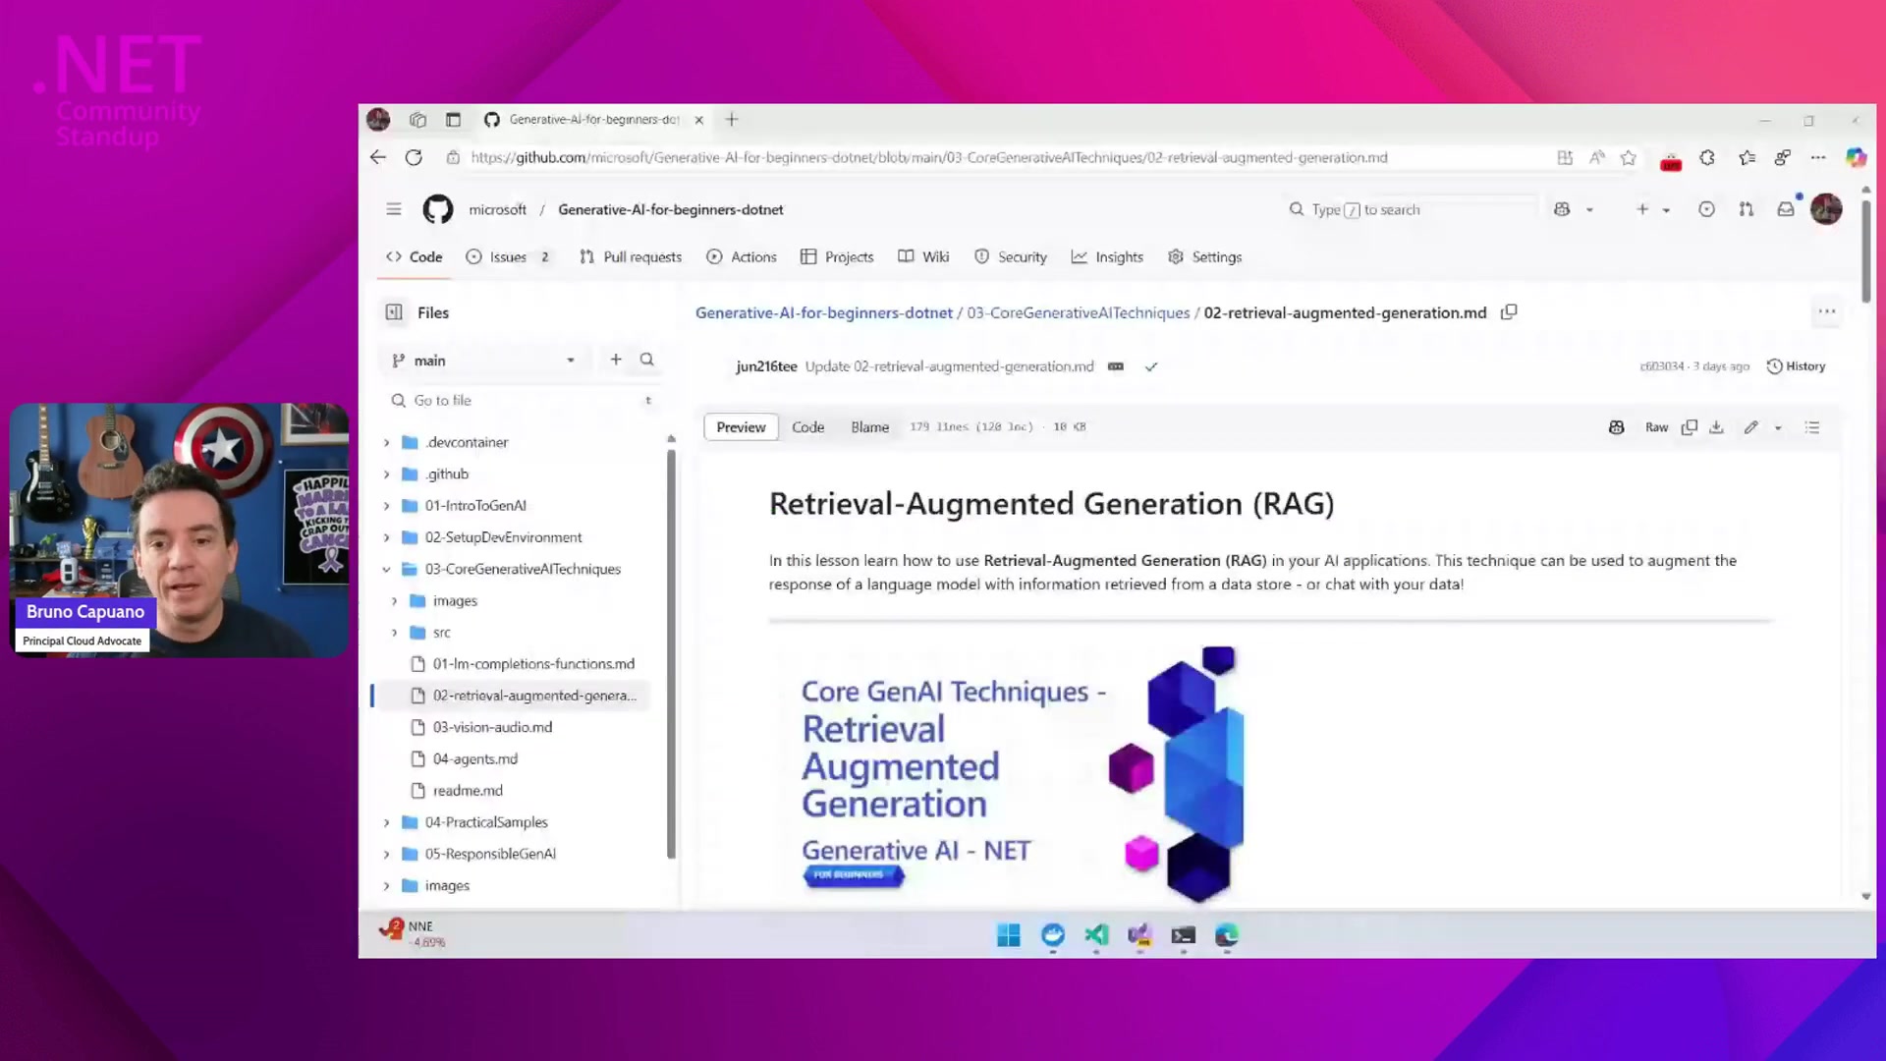Open Windows Start button on taskbar
1886x1061 pixels.
(1009, 935)
